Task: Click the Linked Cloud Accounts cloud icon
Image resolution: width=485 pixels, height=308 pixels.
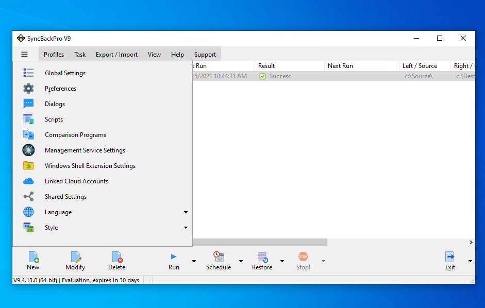Action: click(28, 181)
